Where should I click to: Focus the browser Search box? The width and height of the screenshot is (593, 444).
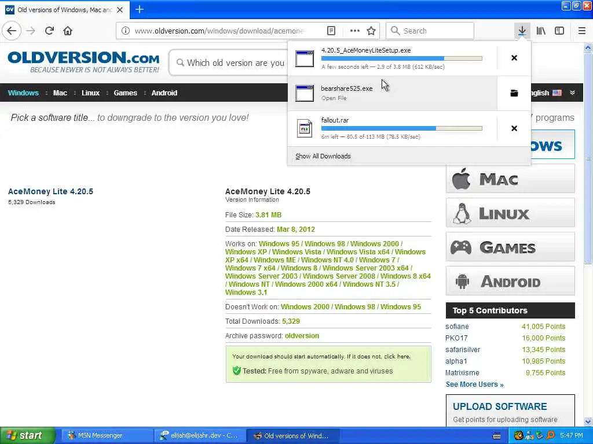pos(430,31)
